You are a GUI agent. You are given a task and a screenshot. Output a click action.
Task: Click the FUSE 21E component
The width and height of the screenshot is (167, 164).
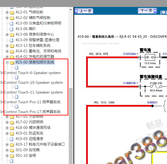(156, 86)
